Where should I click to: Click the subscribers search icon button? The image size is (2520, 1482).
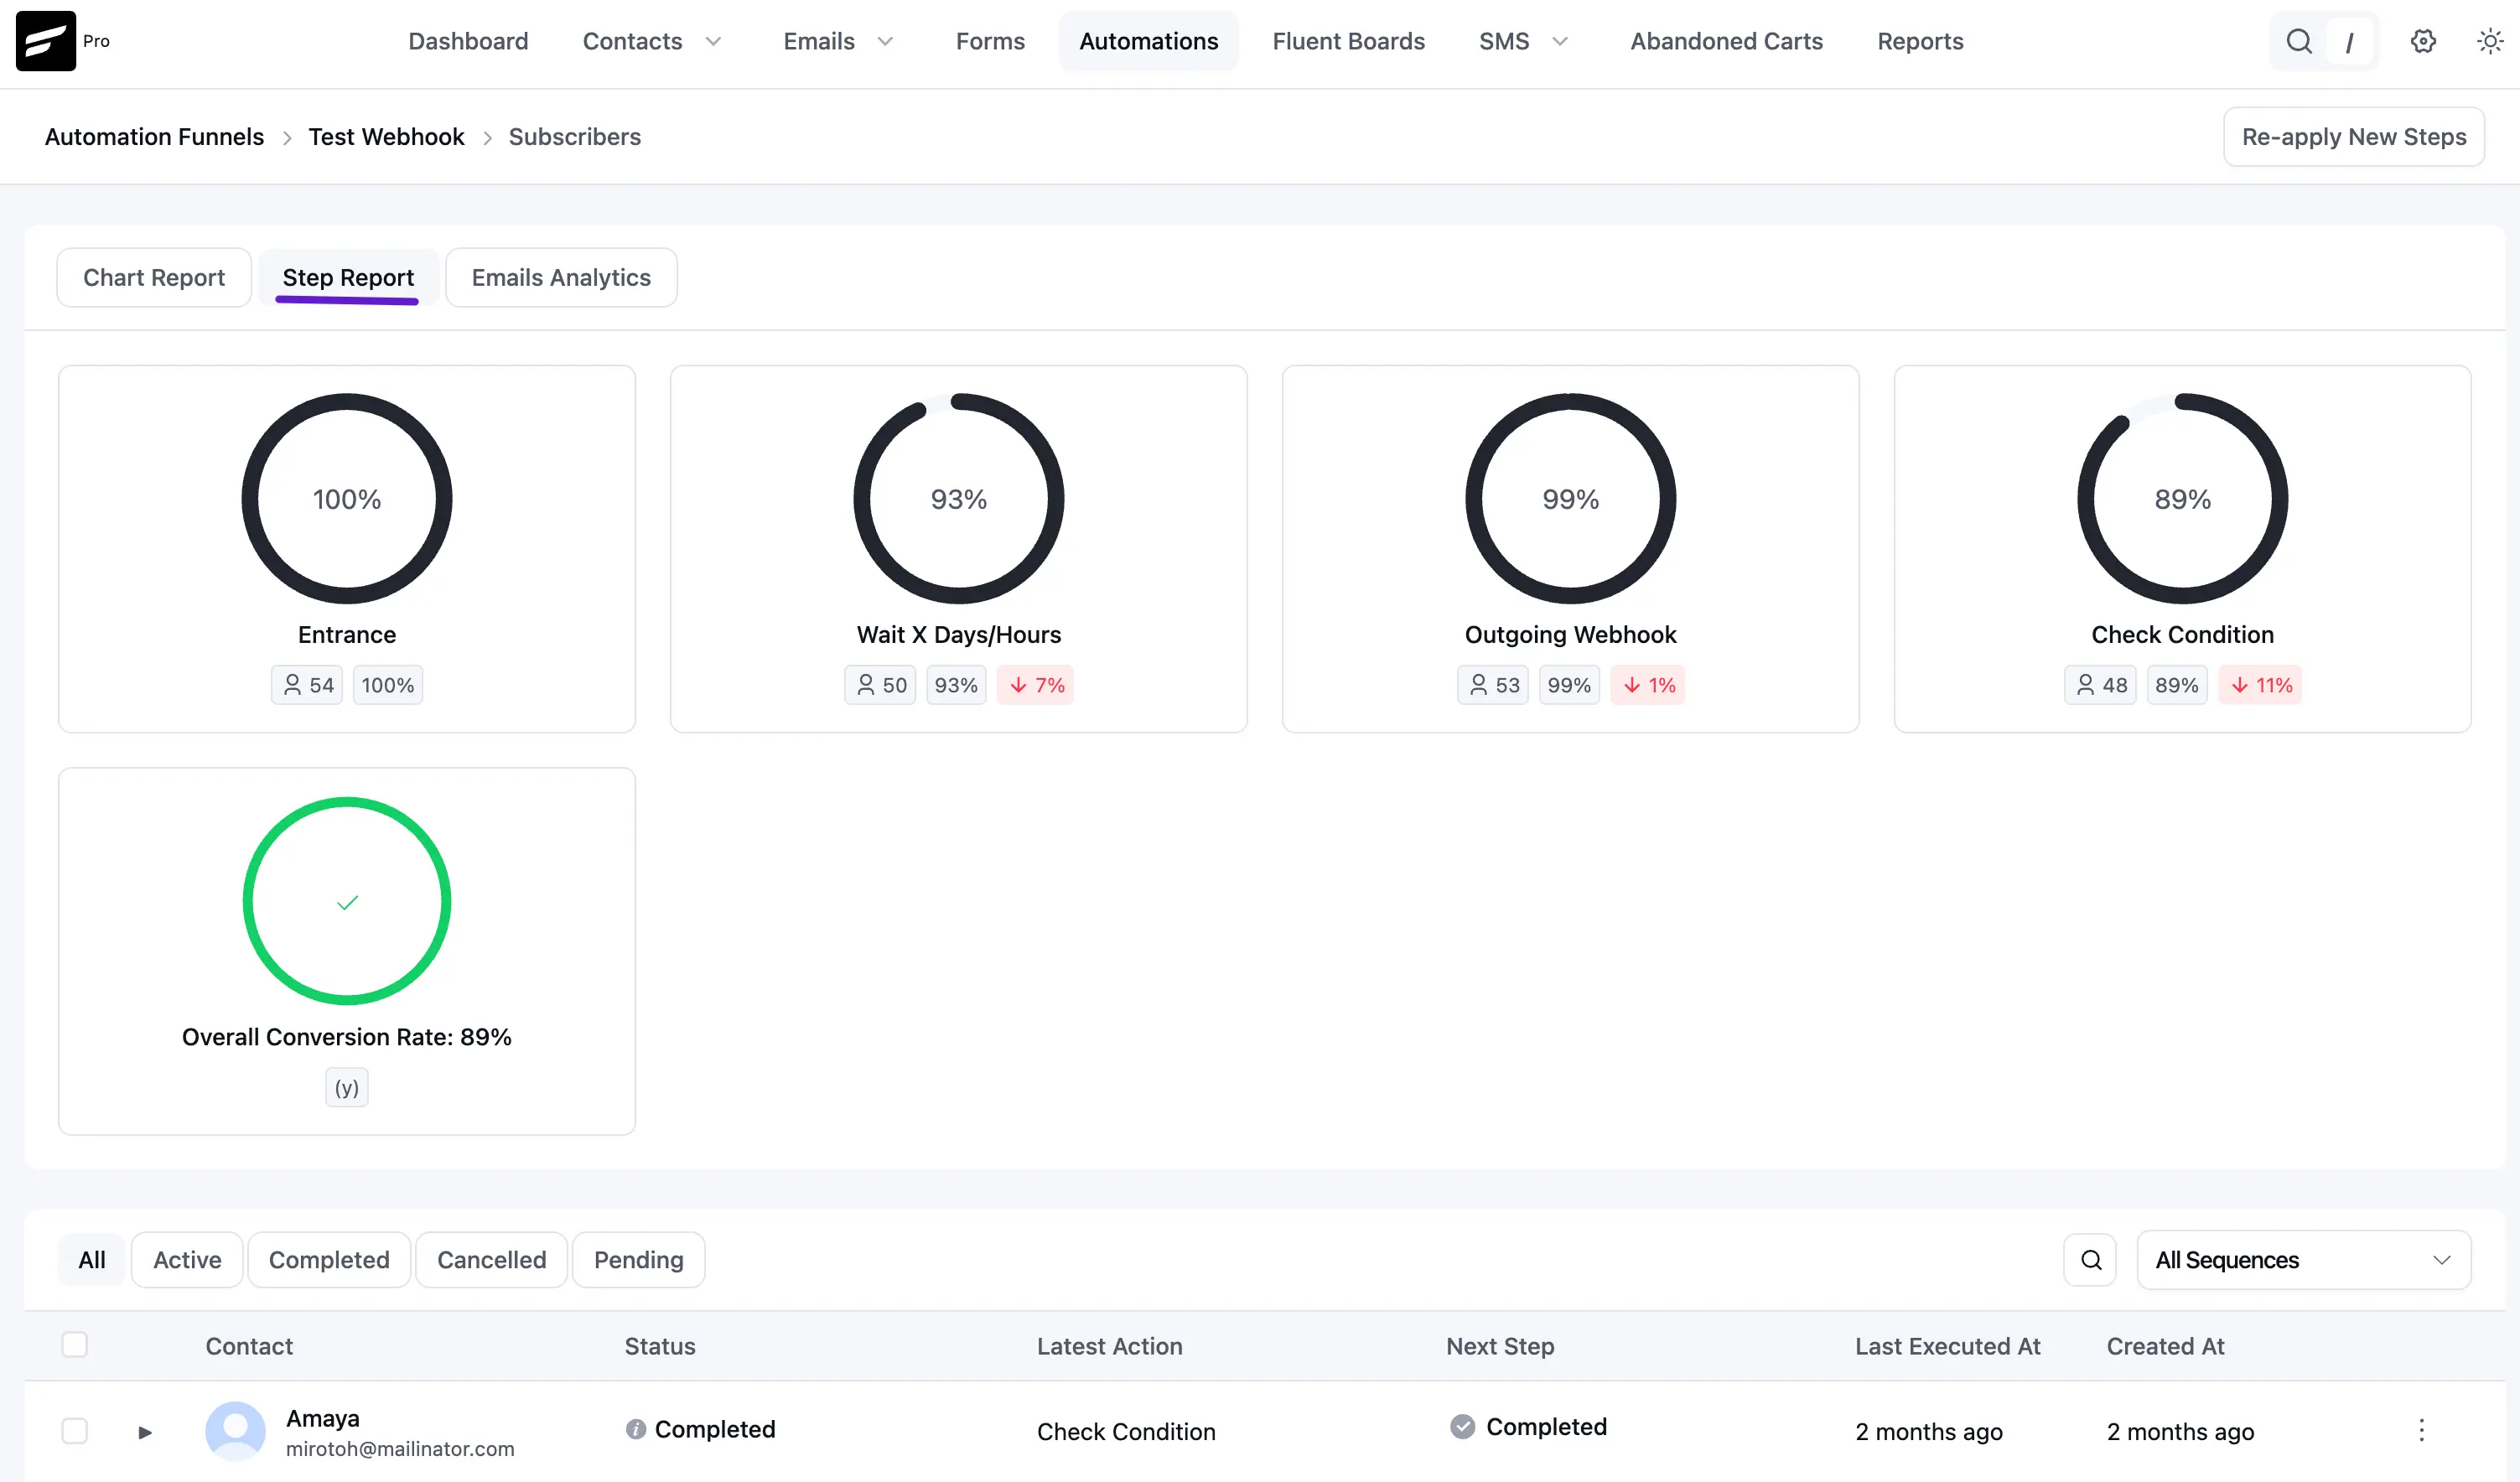point(2090,1260)
